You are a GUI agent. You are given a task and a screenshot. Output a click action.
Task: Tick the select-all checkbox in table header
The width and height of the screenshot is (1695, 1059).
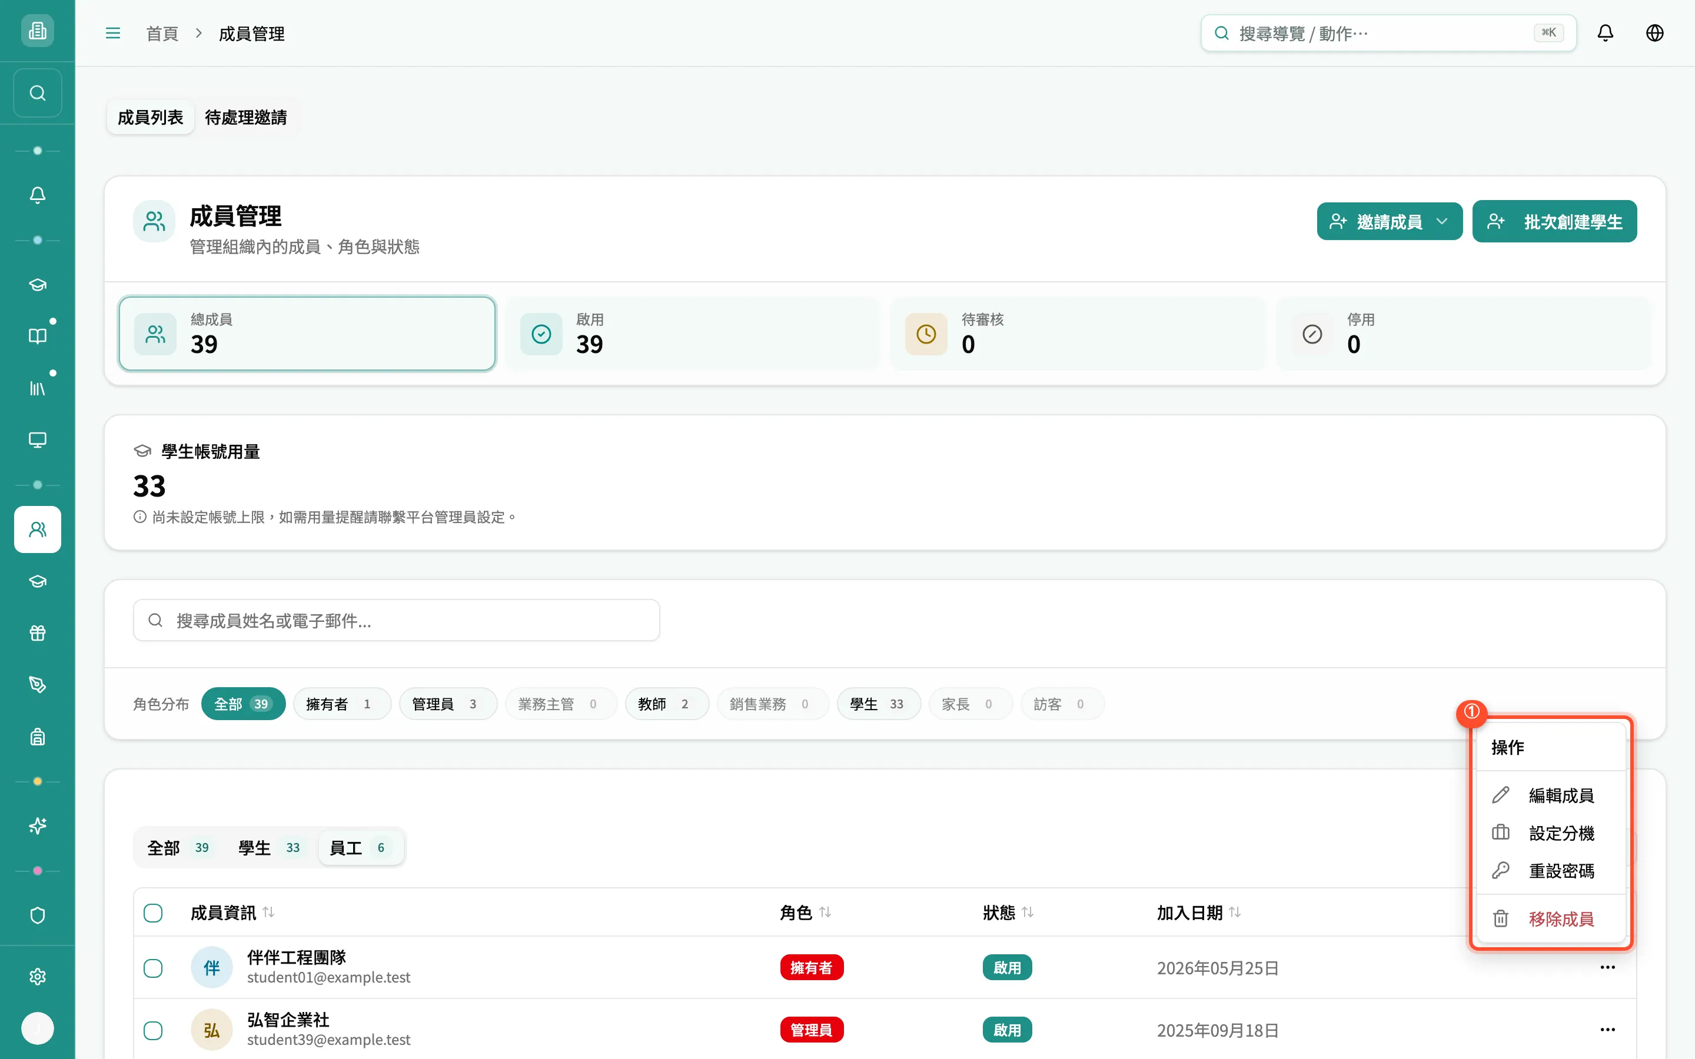pos(152,913)
